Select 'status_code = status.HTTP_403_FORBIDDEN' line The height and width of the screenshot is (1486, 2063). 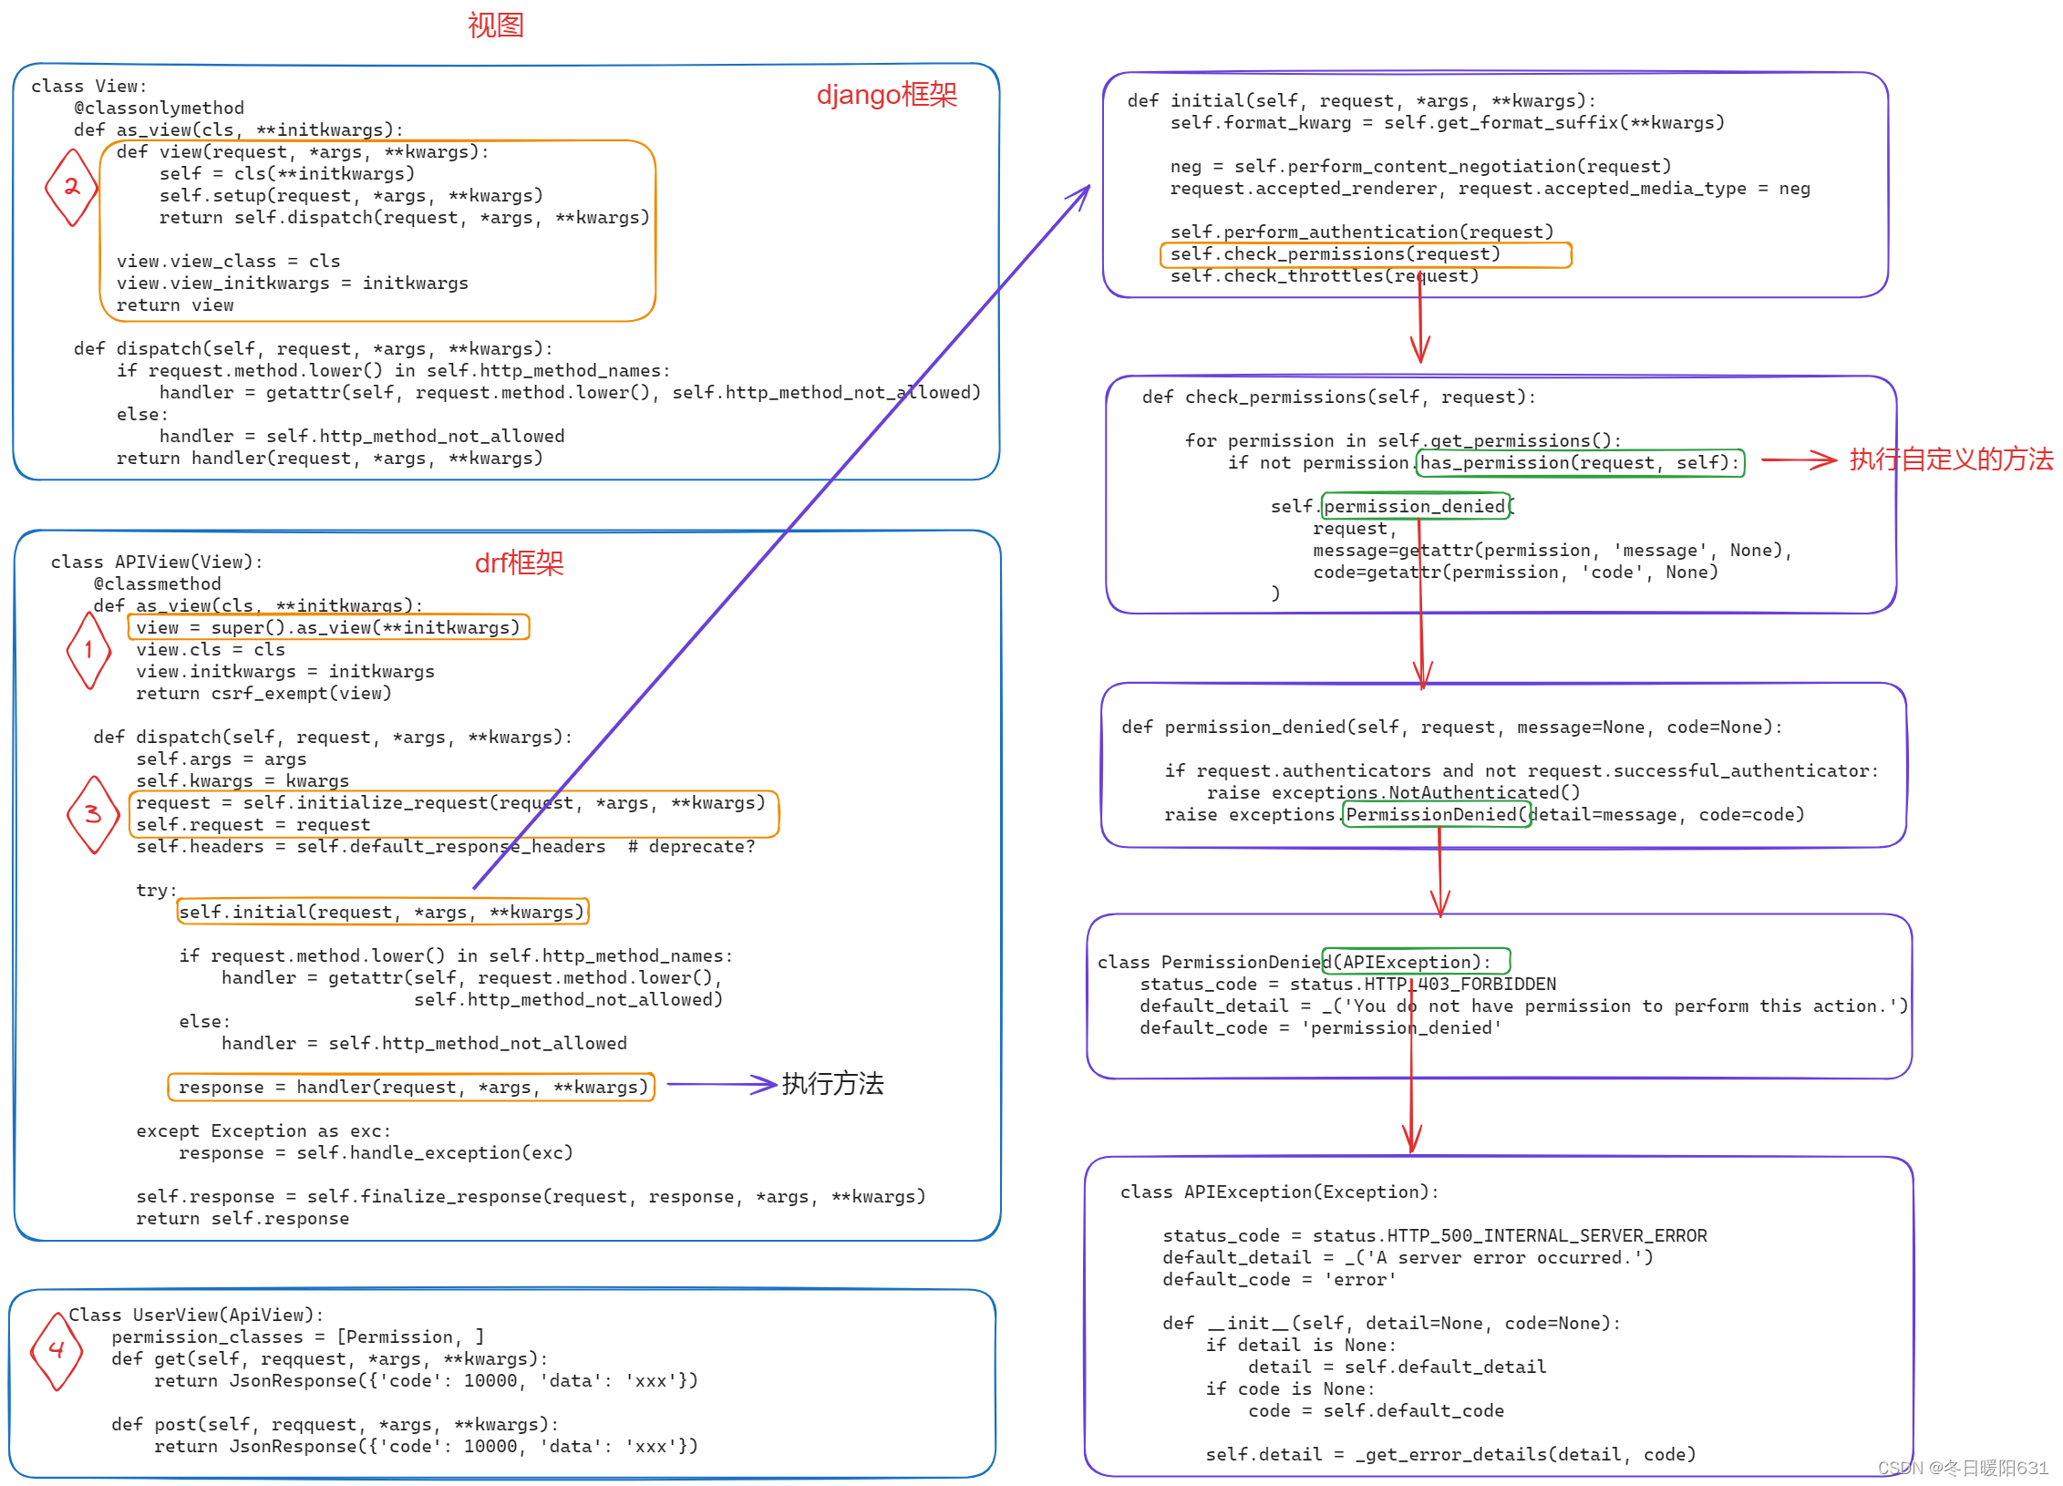1348,985
